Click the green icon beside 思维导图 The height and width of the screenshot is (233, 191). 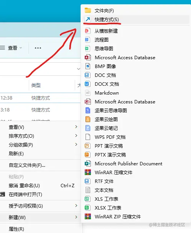click(x=87, y=48)
